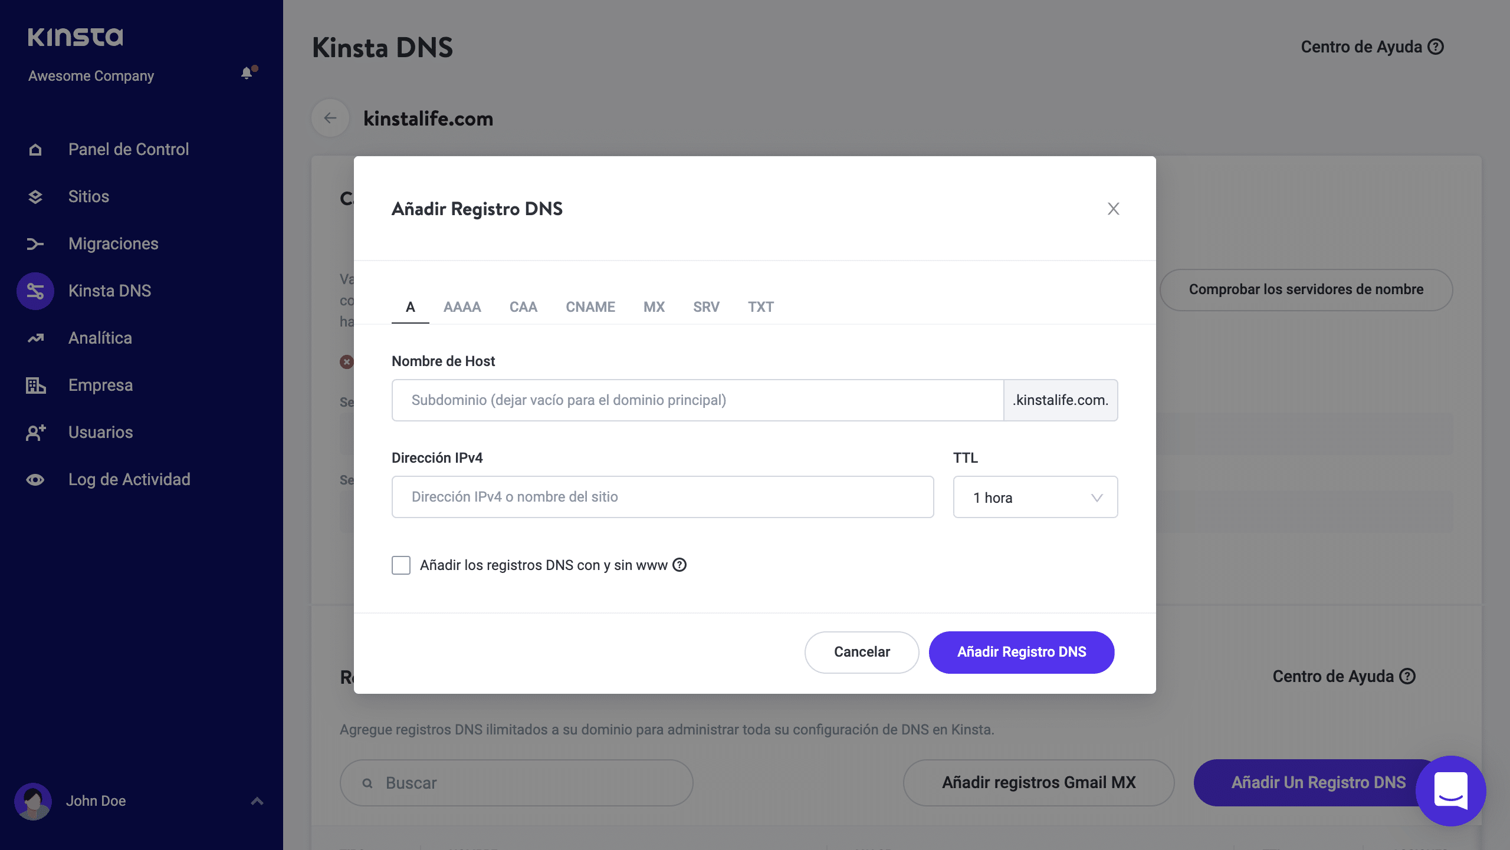Confirm with the Añadir Registro DNS button
Viewport: 1510px width, 850px height.
click(1021, 652)
